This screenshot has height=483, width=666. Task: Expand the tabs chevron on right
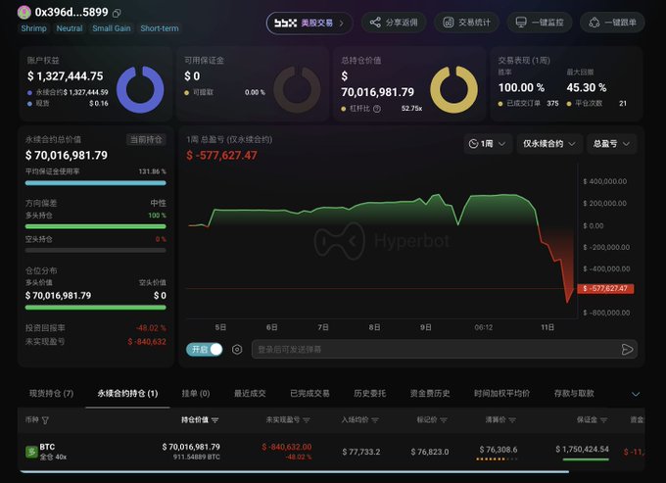tap(636, 394)
